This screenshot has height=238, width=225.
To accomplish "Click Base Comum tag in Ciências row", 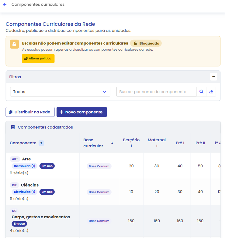I will tap(99, 192).
